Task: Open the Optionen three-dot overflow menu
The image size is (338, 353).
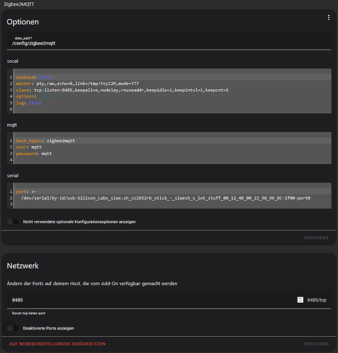Action: click(329, 18)
